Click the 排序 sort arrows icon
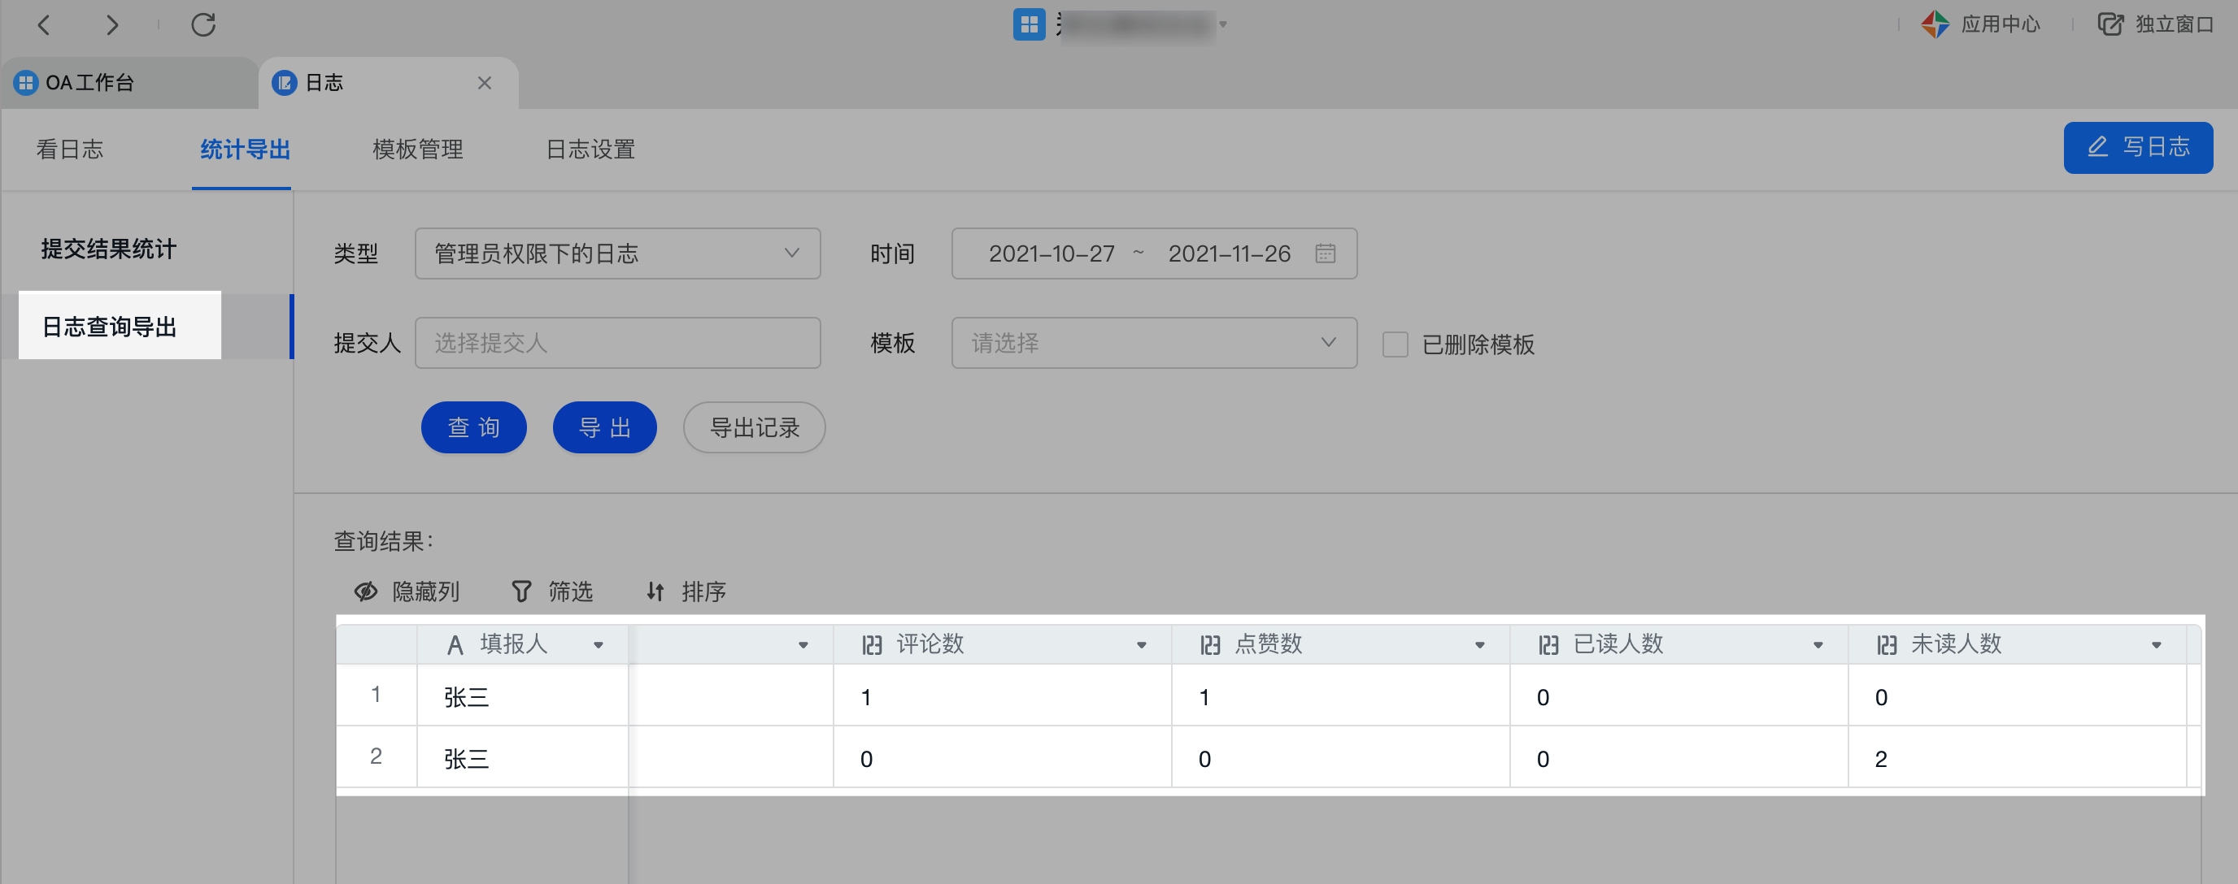This screenshot has height=884, width=2238. 655,592
